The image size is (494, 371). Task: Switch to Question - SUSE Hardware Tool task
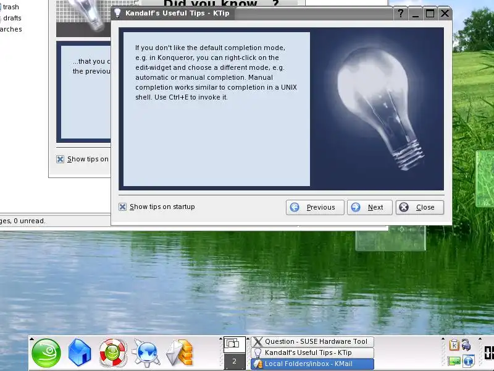coord(312,342)
